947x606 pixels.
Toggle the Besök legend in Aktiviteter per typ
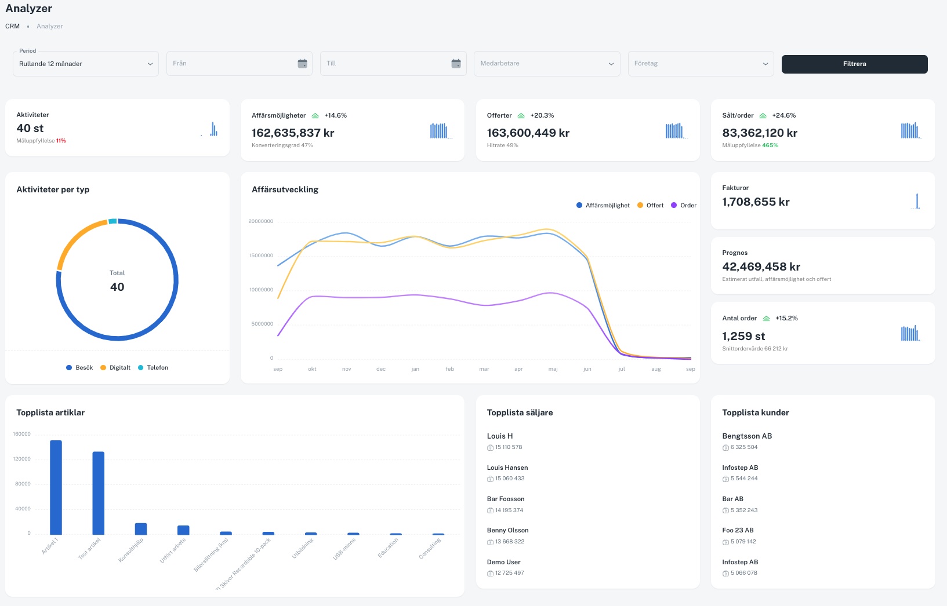click(79, 368)
